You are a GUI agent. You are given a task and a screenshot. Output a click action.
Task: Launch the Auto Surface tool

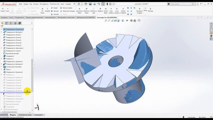coord(111,11)
